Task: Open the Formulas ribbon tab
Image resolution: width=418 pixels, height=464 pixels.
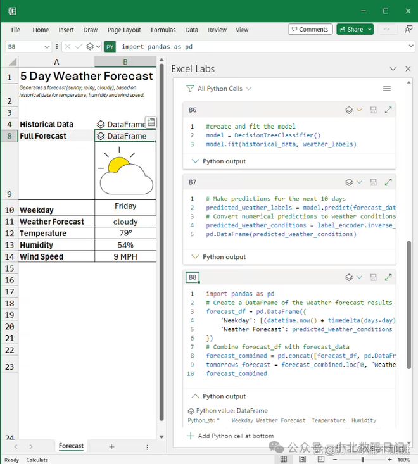Action: coord(163,30)
